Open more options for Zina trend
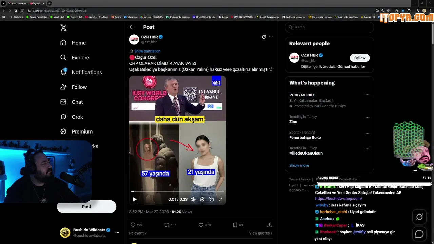Screen dimensions: 434x244 point(367,117)
